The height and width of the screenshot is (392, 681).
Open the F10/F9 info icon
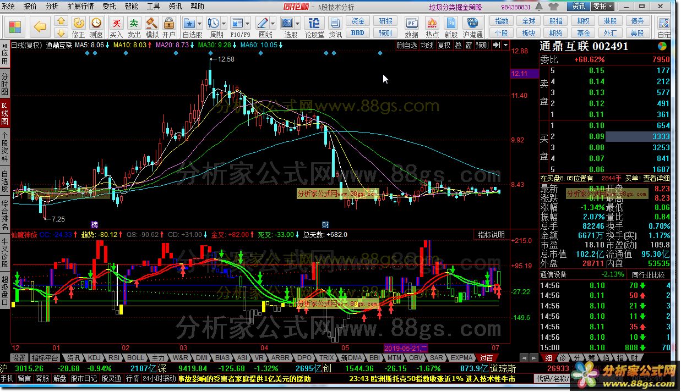click(x=237, y=23)
